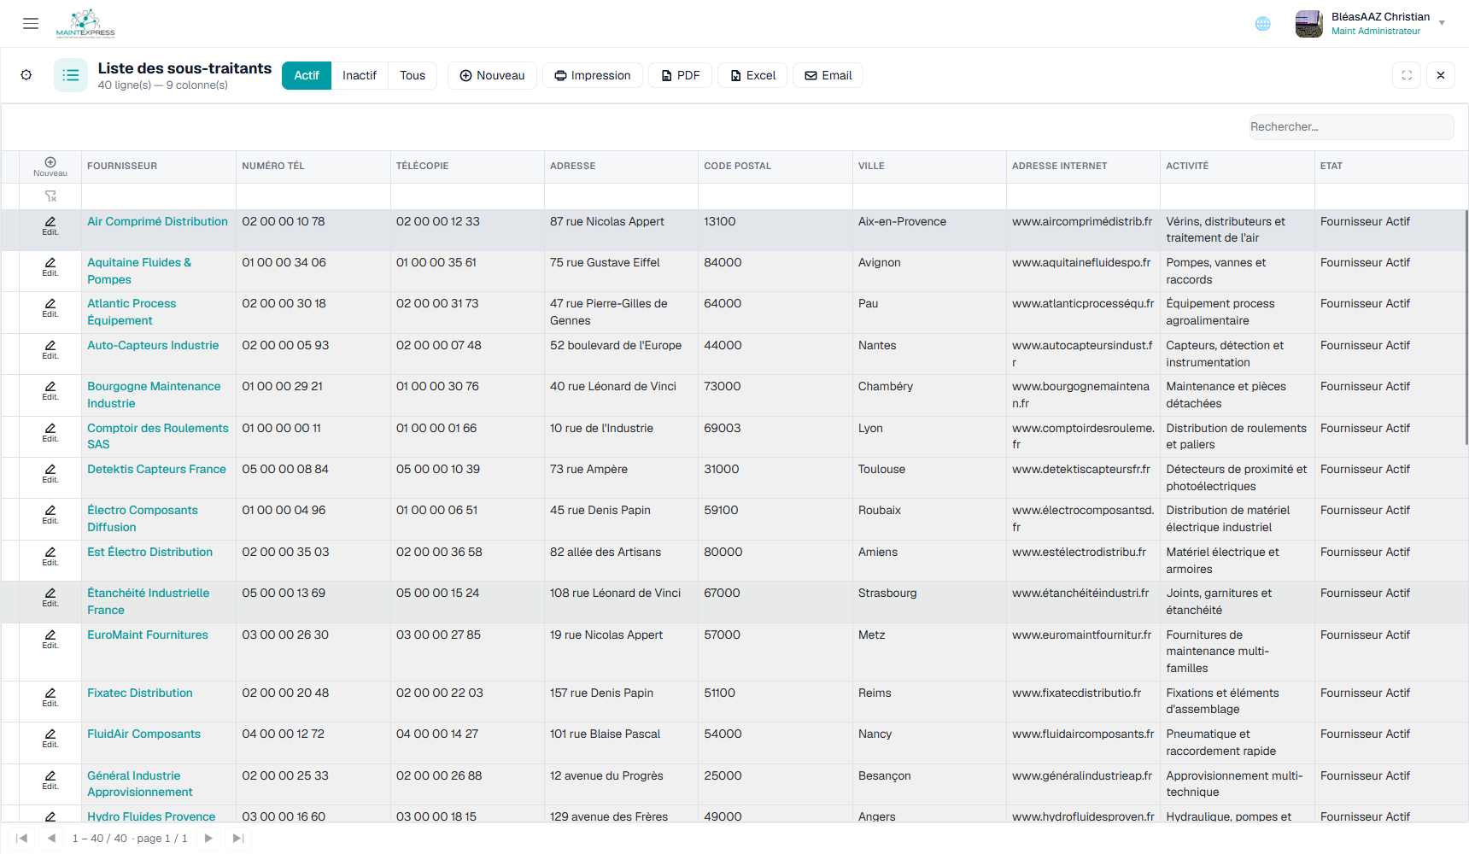Click the FOURNISSEUR filter input cell
Image resolution: width=1469 pixels, height=854 pixels.
[158, 196]
